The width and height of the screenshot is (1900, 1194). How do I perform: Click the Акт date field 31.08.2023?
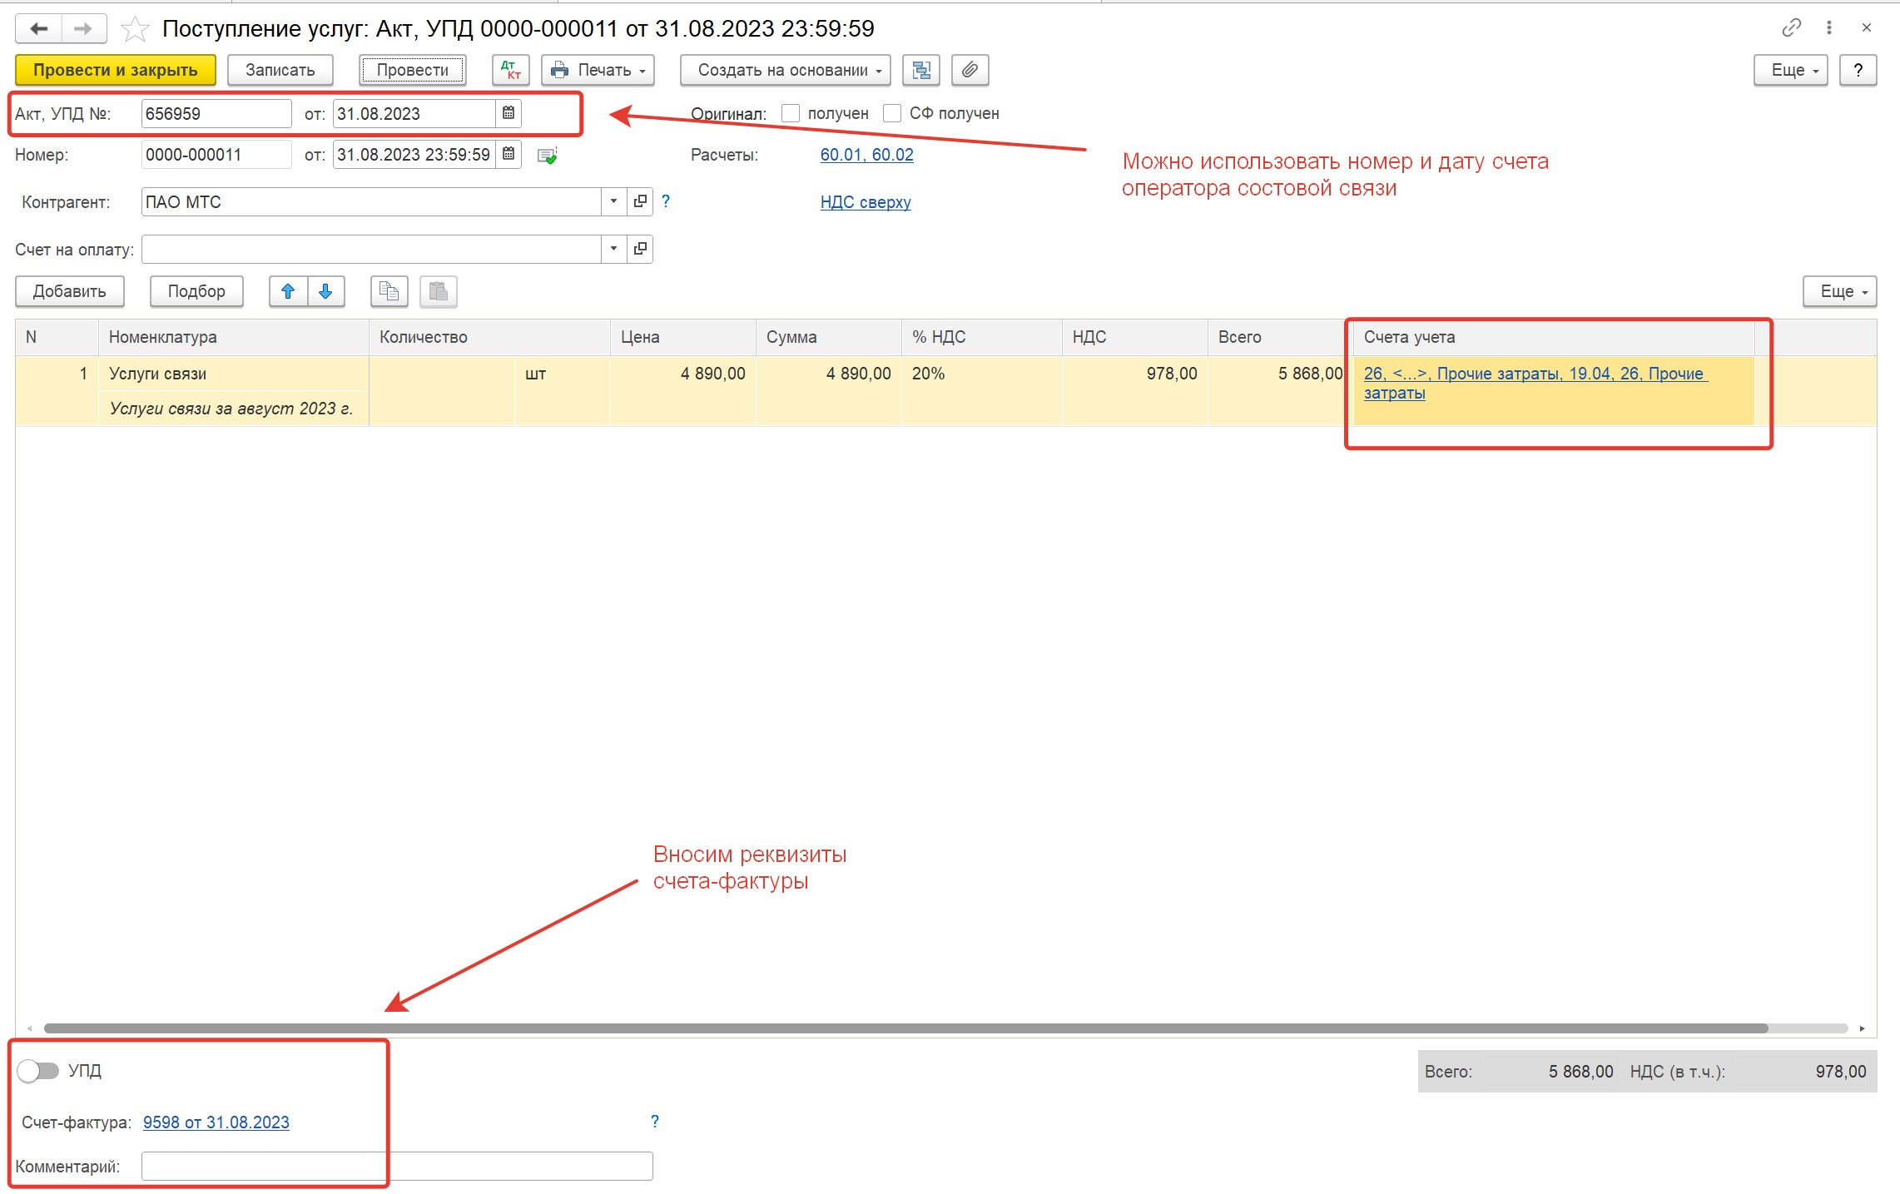pyautogui.click(x=414, y=113)
